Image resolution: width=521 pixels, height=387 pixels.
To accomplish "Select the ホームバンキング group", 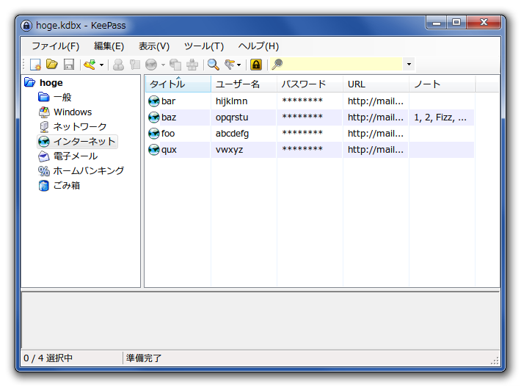I will point(88,170).
